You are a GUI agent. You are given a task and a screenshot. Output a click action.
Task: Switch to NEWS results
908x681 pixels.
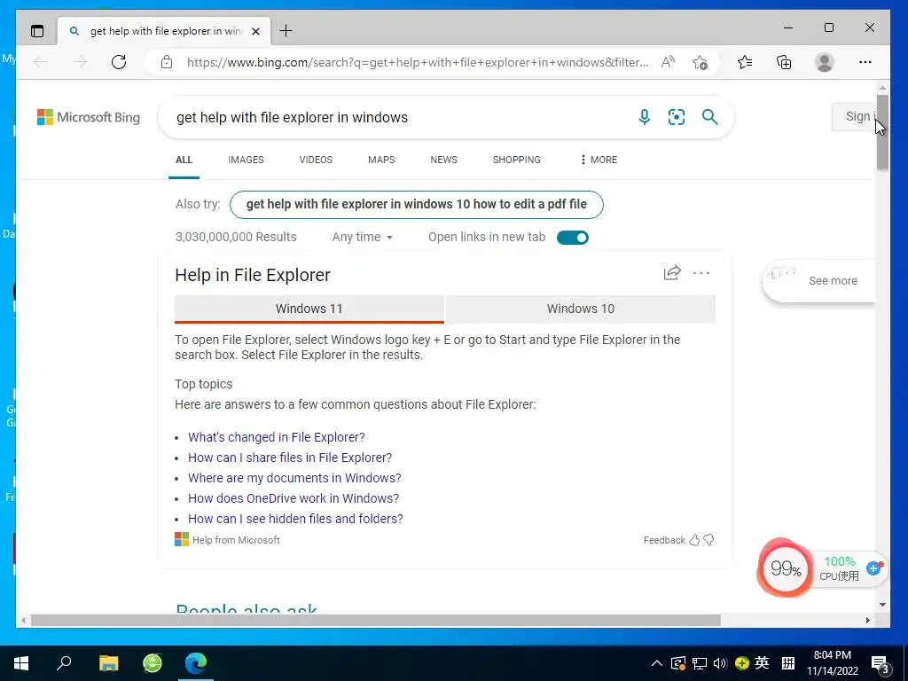[x=443, y=160]
